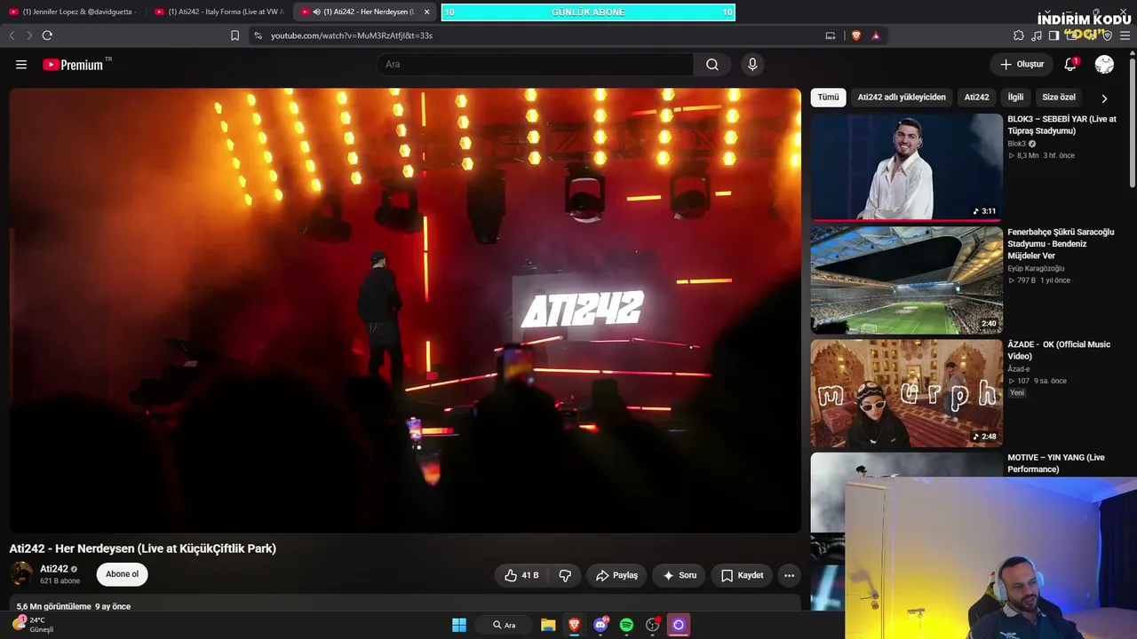Select the İlgili filter chip

pyautogui.click(x=1015, y=98)
